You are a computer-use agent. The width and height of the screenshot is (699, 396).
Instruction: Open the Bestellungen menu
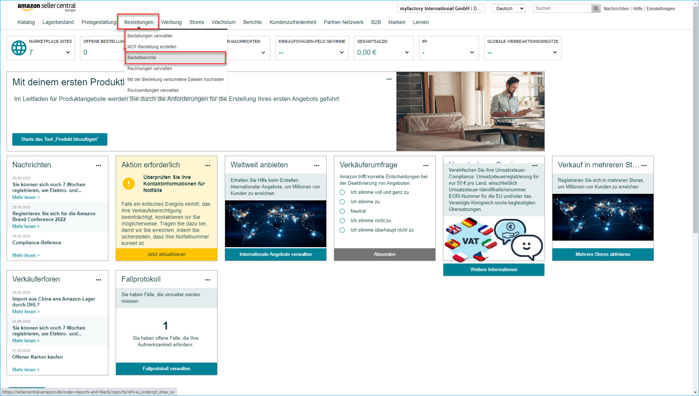click(x=139, y=22)
